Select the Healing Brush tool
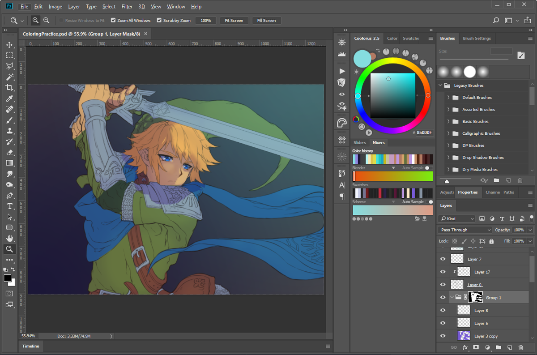 point(9,109)
